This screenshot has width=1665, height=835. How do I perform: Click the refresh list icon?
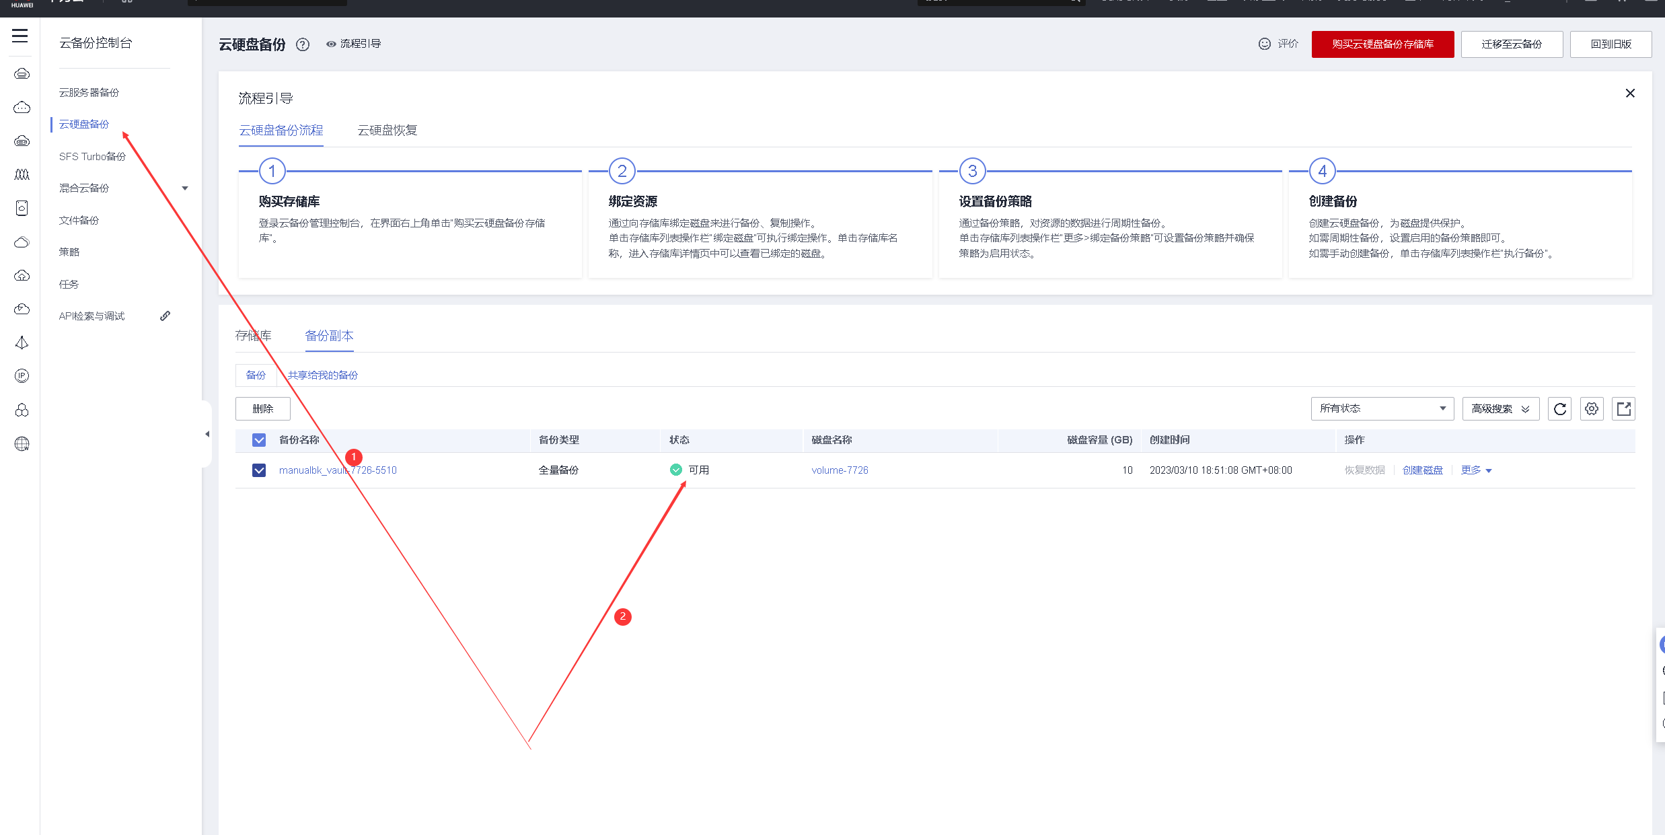(x=1559, y=408)
